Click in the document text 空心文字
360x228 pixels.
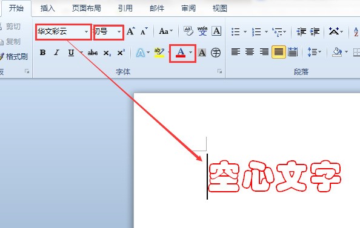click(275, 177)
